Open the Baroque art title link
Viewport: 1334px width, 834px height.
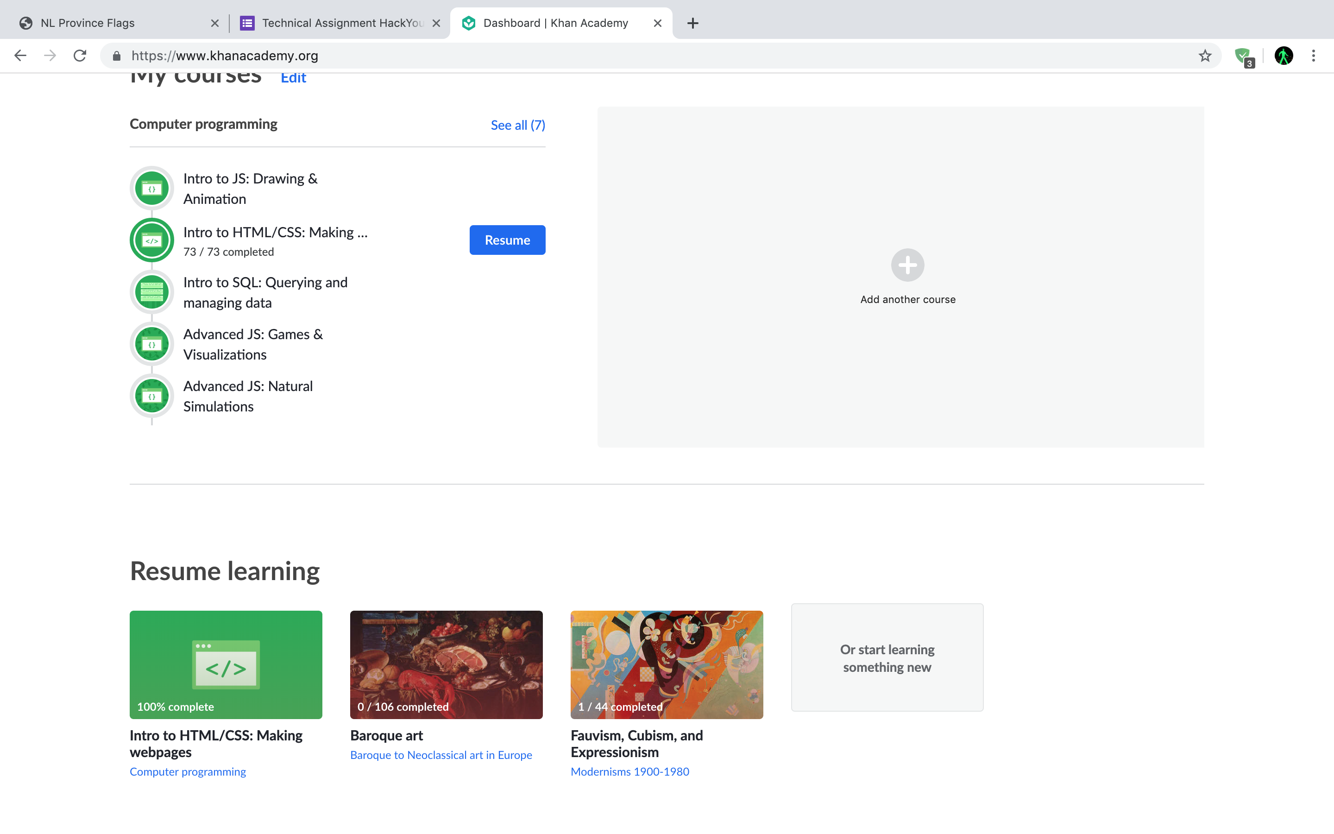(x=386, y=735)
